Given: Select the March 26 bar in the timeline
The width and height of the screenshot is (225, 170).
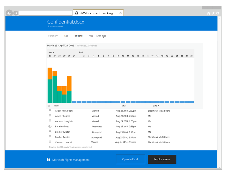Looking at the screenshot, I should click(x=50, y=85).
